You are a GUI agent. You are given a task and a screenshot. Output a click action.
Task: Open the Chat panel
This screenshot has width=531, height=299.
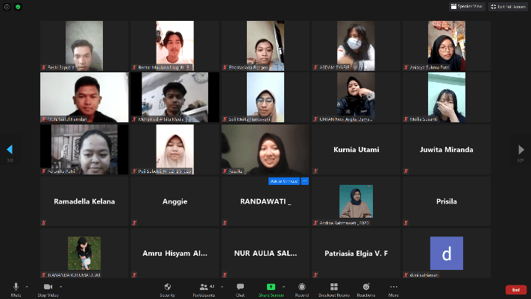click(240, 287)
